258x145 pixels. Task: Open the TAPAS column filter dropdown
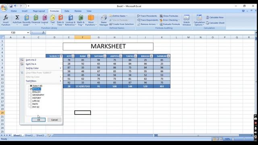pyautogui.click(x=135, y=56)
